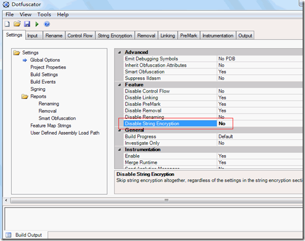This screenshot has height=241, width=305.
Task: Click the Disable String Encryption No value
Action: tap(261, 123)
